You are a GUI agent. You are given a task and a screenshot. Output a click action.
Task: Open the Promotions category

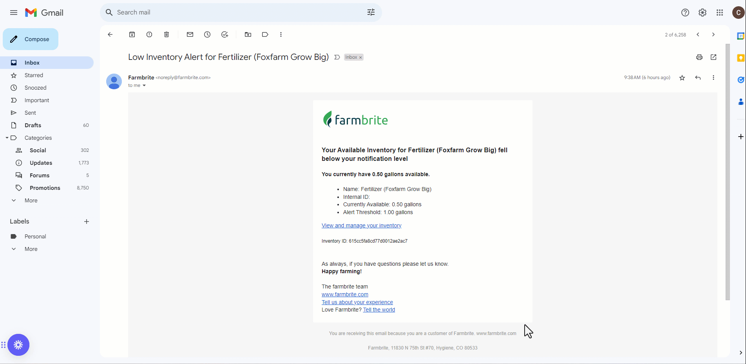[x=47, y=188]
